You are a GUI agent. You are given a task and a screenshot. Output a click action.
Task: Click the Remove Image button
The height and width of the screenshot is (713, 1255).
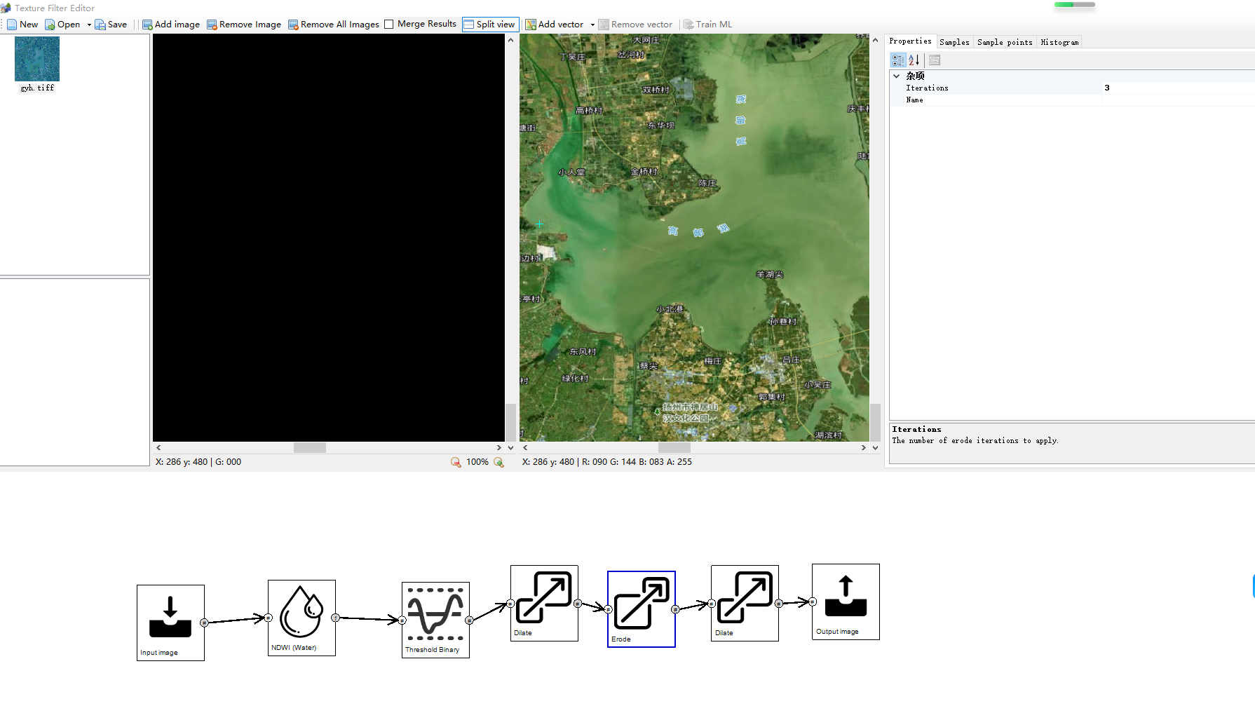click(244, 25)
